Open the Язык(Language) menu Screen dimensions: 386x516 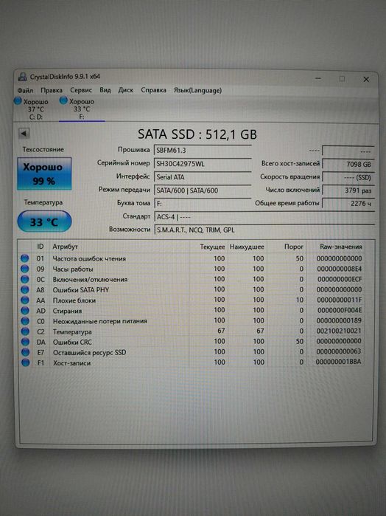pos(197,90)
